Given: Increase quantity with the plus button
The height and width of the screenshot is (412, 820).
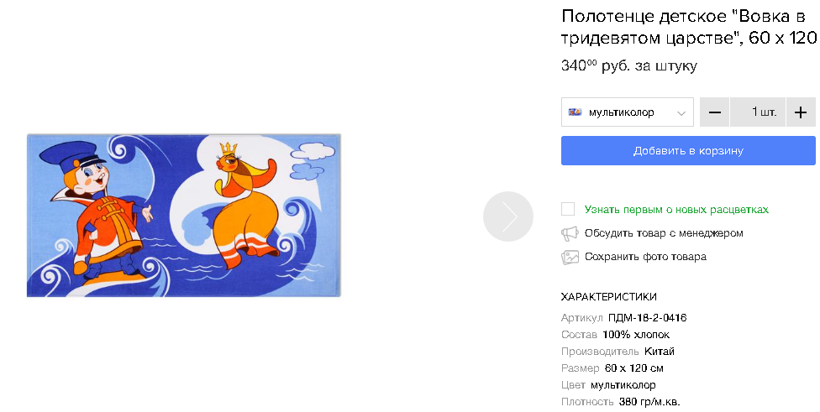Looking at the screenshot, I should click(x=801, y=112).
